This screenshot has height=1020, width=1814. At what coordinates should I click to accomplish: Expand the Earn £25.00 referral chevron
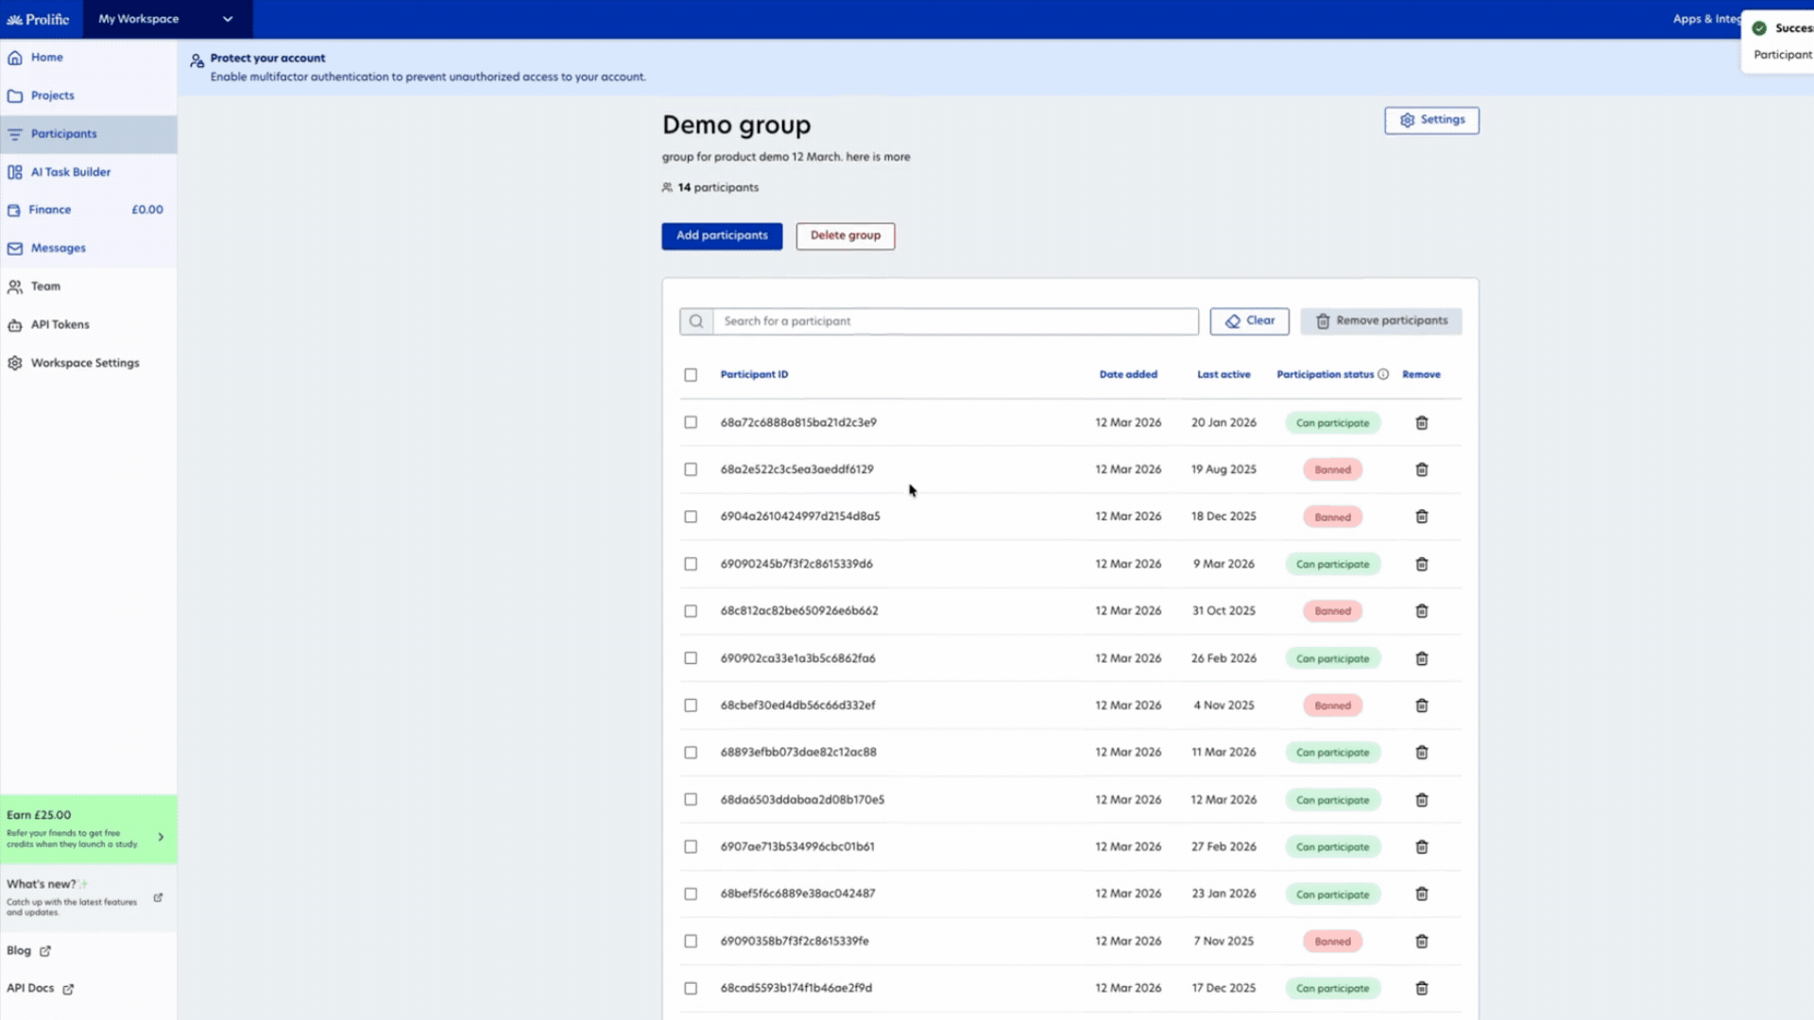[161, 837]
